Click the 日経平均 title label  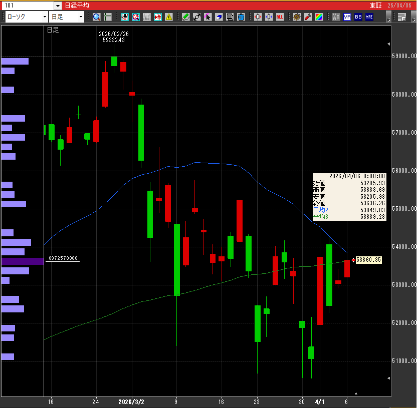(77, 6)
